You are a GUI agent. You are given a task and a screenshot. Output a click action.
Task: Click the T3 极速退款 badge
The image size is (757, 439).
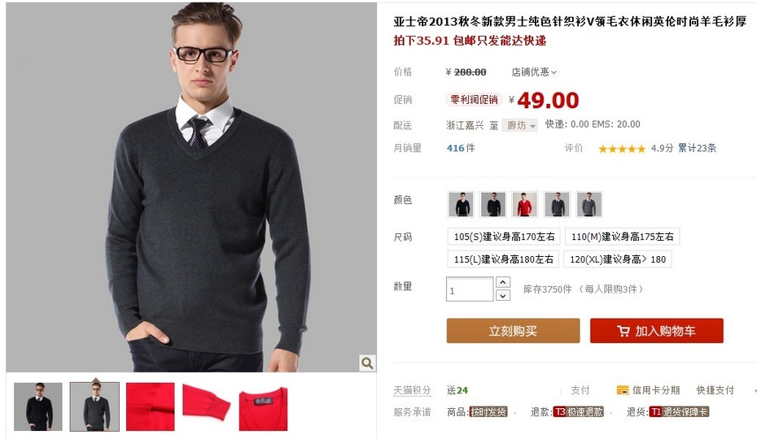click(579, 412)
